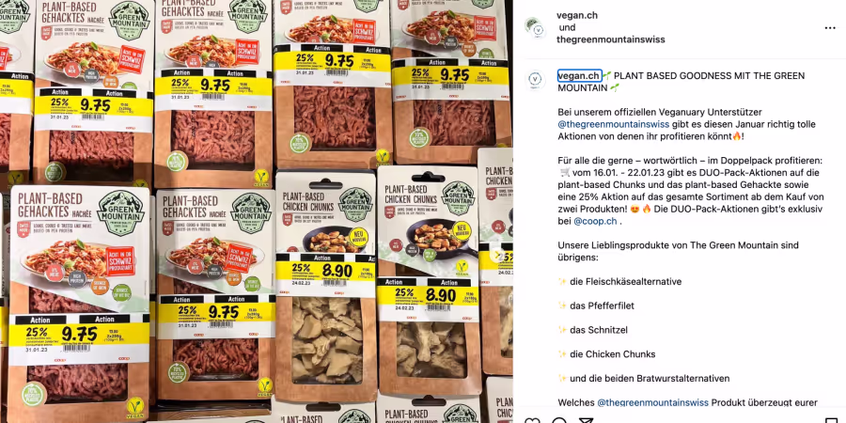This screenshot has width=846, height=423.
Task: Click the product shelf photo
Action: pos(257,211)
